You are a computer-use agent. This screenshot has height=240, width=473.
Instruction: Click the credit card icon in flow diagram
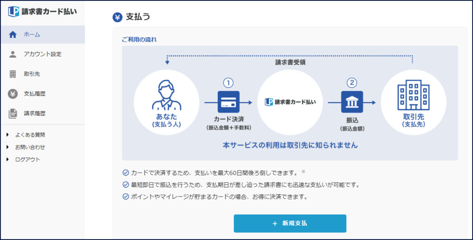coord(228,102)
